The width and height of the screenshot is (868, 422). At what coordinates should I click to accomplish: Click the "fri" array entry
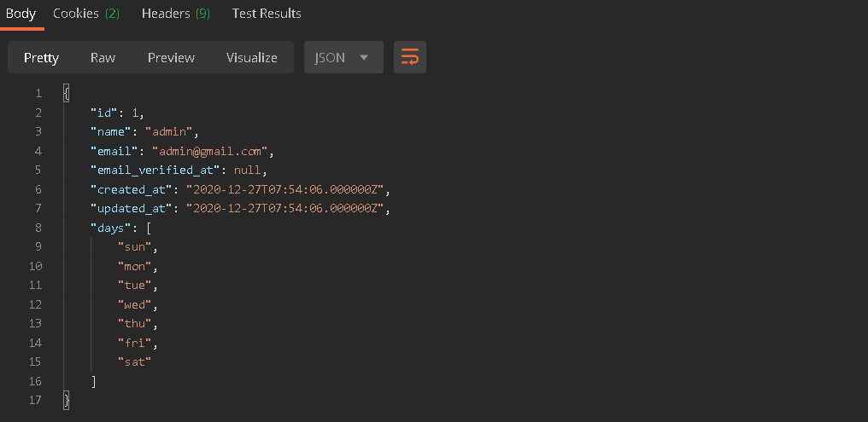[x=134, y=343]
